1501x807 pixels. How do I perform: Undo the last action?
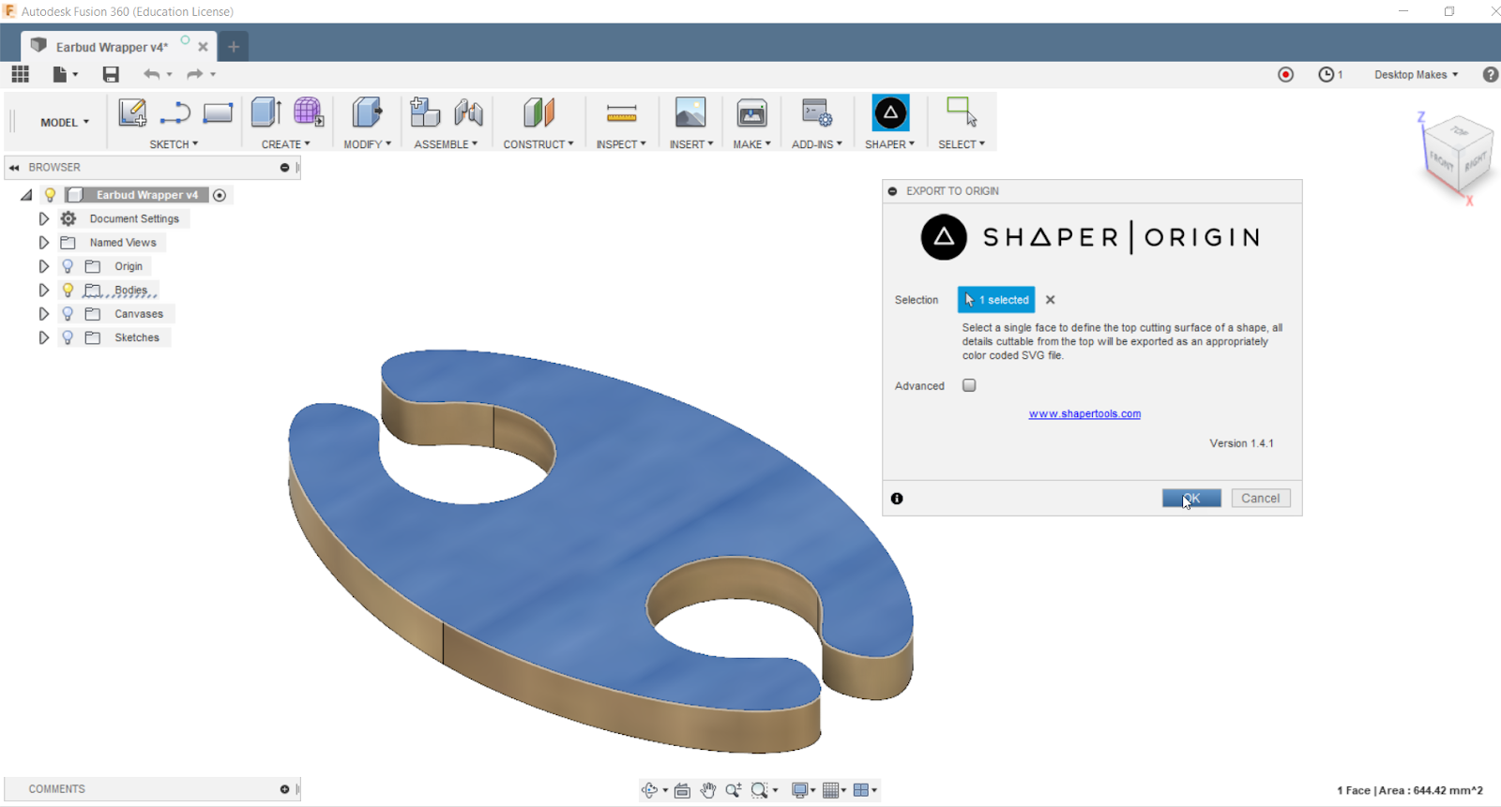pyautogui.click(x=152, y=74)
